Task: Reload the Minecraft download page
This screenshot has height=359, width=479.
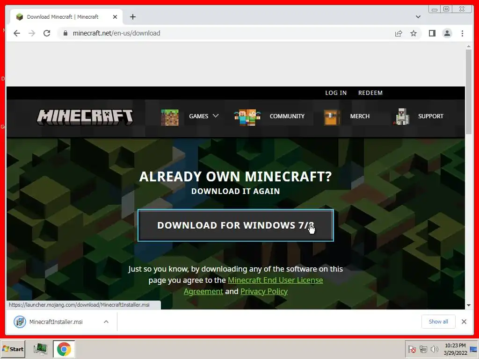Action: [47, 33]
